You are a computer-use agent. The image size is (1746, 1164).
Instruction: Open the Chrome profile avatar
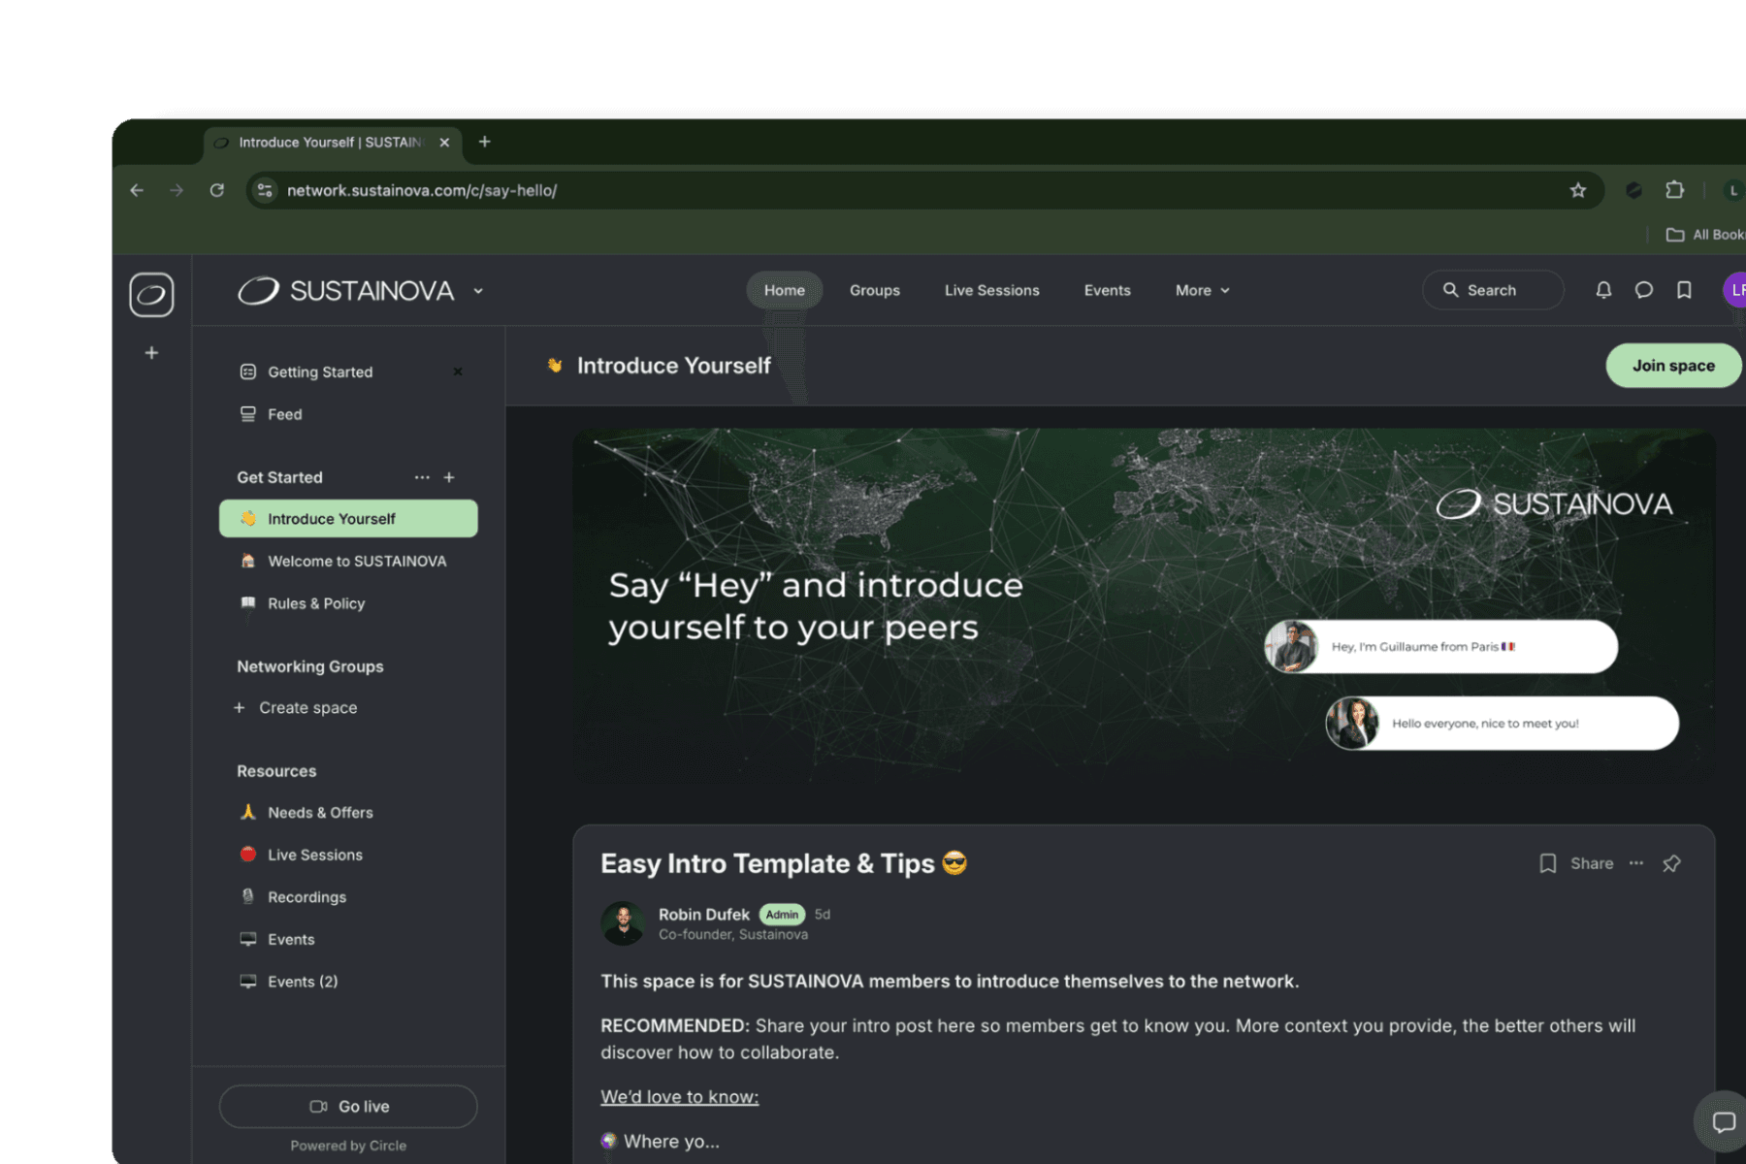1733,190
